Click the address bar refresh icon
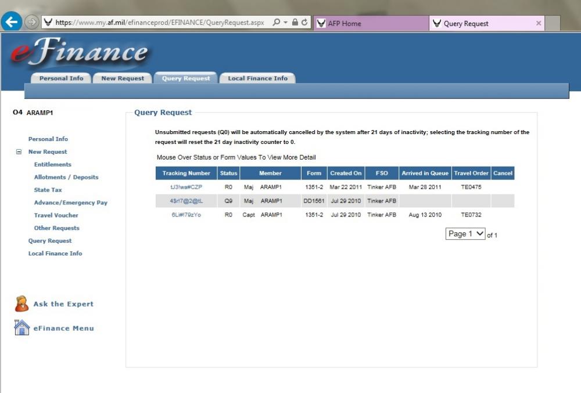 click(x=306, y=23)
